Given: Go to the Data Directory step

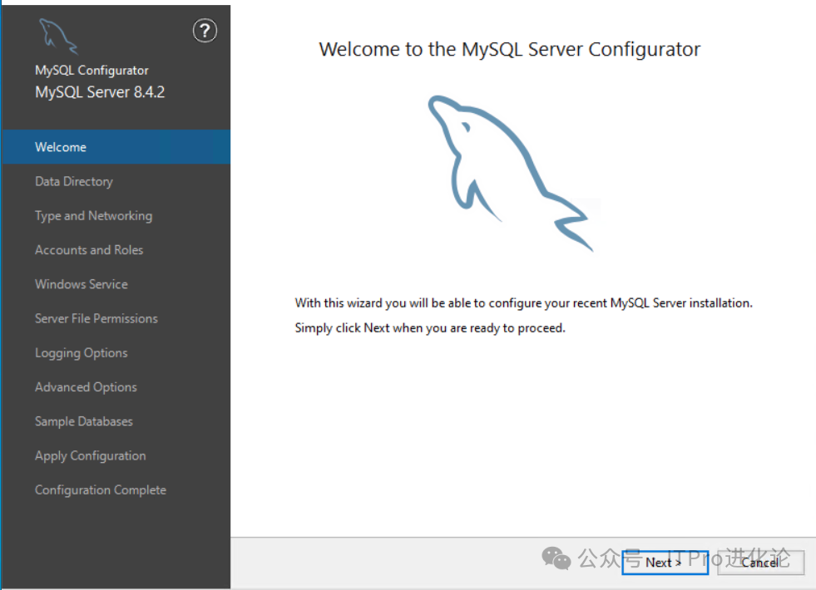Looking at the screenshot, I should (74, 181).
